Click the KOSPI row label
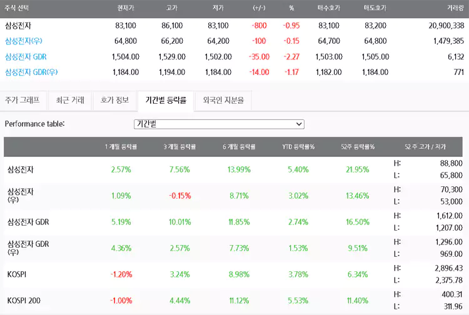 pyautogui.click(x=17, y=274)
